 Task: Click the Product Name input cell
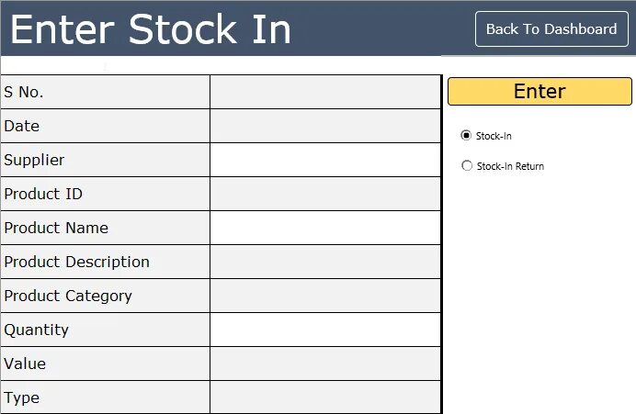(325, 228)
